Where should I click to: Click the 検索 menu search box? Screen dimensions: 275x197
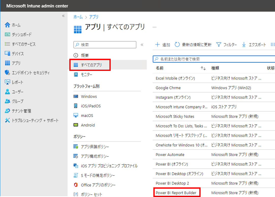tap(105, 45)
